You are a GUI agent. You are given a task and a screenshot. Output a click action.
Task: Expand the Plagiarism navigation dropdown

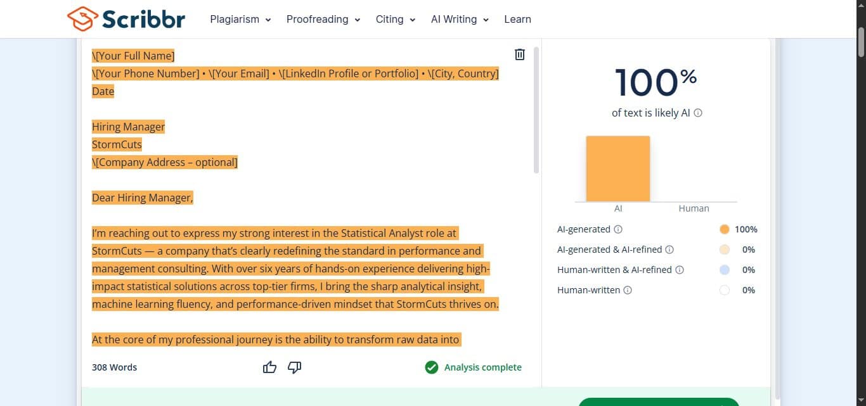(x=268, y=20)
